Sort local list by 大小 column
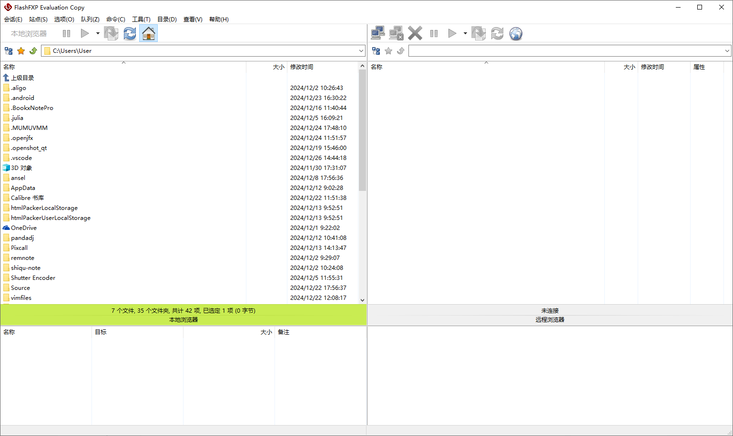Image resolution: width=733 pixels, height=436 pixels. [x=266, y=67]
